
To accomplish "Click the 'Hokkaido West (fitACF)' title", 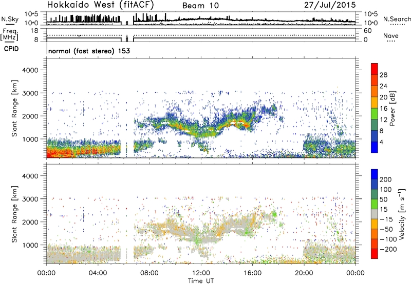I will (x=100, y=5).
